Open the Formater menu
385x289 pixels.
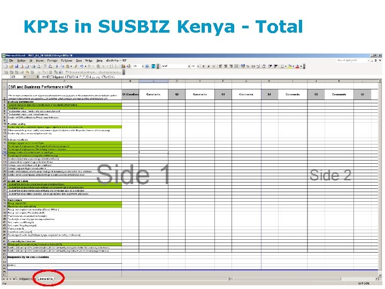pos(52,60)
